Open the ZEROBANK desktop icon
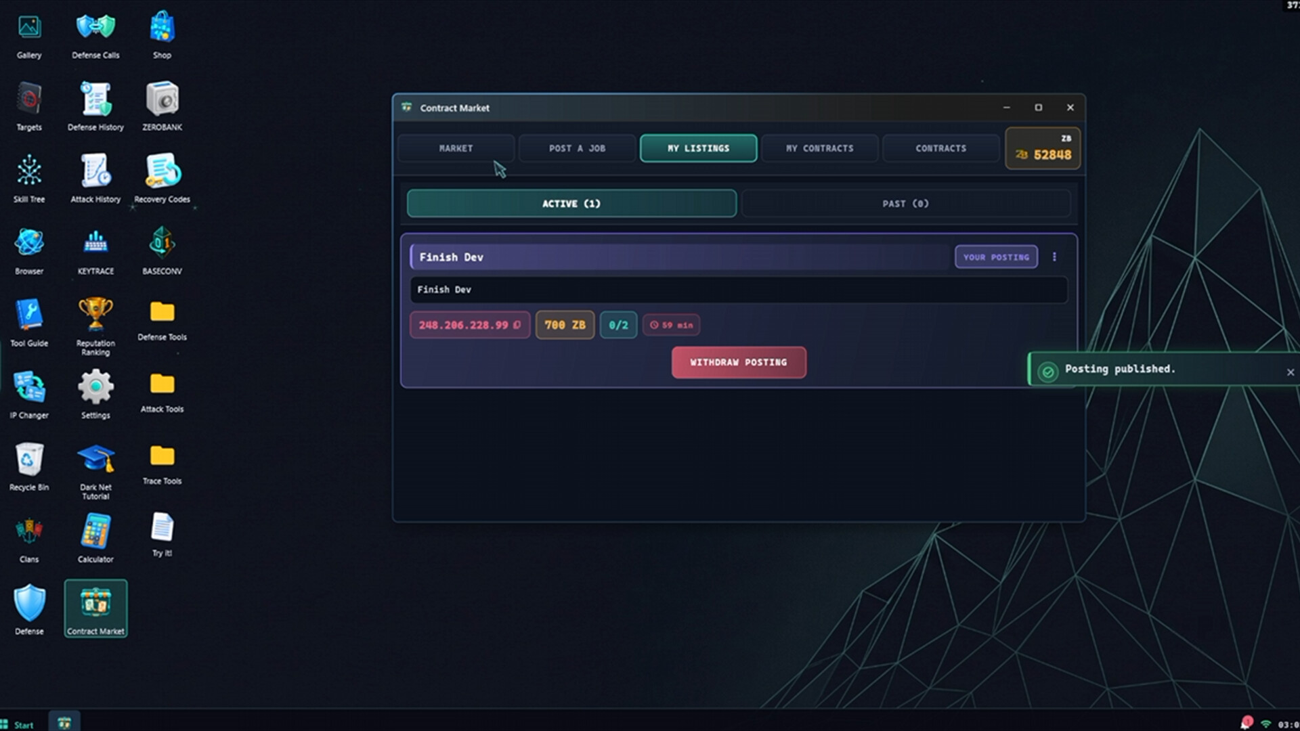Image resolution: width=1300 pixels, height=731 pixels. (x=162, y=106)
